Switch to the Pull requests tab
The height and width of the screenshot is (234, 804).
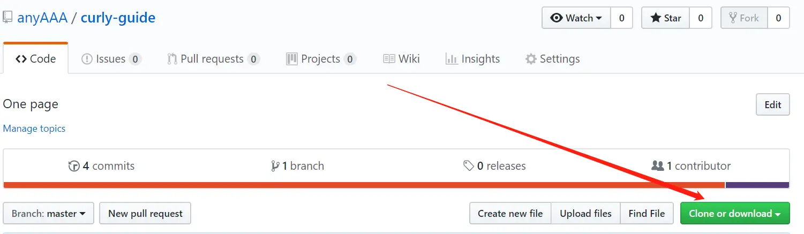[x=214, y=59]
